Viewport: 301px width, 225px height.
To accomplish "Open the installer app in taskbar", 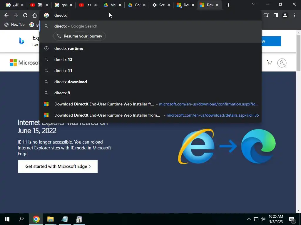I will click(x=79, y=219).
